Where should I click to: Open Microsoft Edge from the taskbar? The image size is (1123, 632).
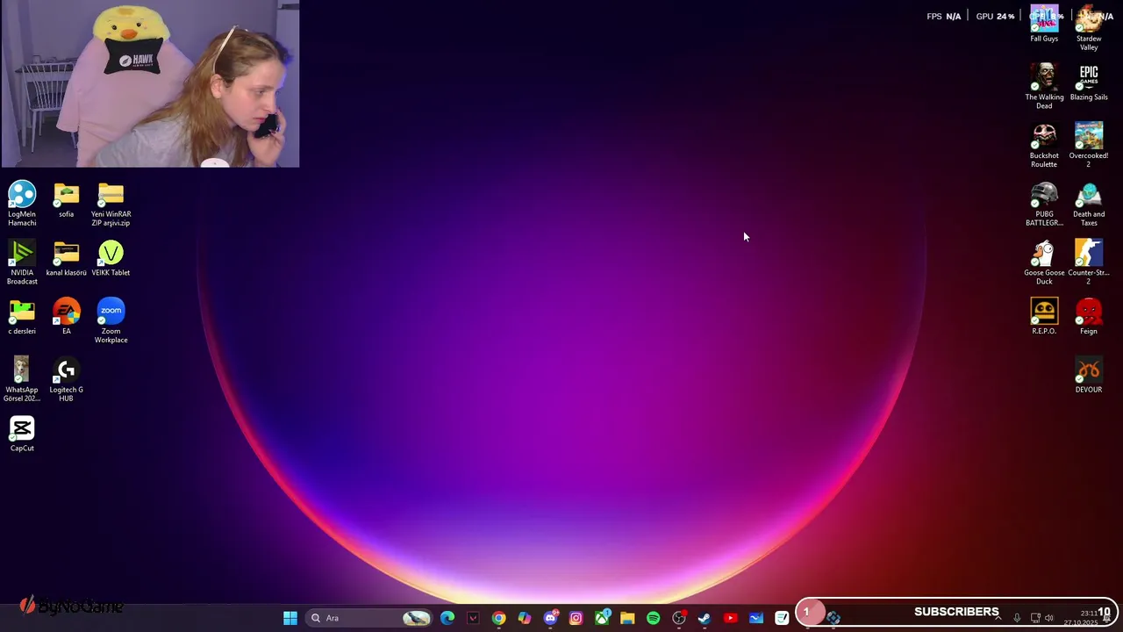click(447, 618)
